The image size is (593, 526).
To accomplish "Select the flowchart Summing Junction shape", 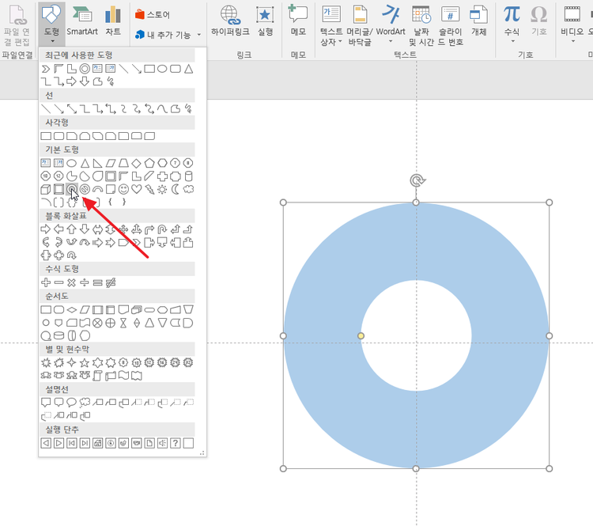I will pyautogui.click(x=97, y=324).
